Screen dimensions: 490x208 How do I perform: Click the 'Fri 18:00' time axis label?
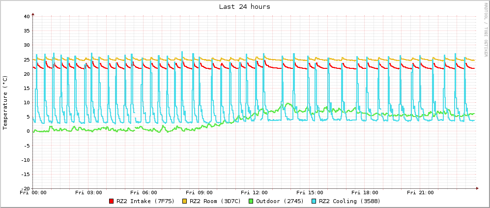(365, 193)
